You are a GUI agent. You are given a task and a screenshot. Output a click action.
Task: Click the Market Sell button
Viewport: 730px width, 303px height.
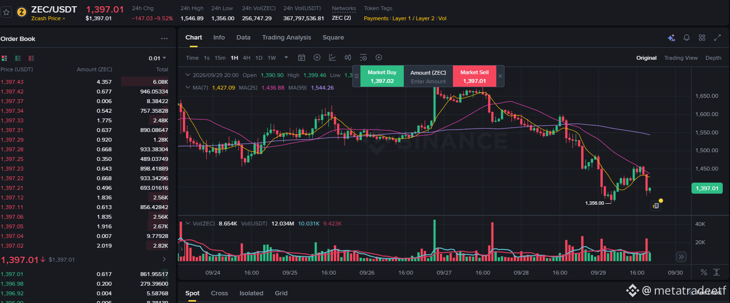click(475, 76)
